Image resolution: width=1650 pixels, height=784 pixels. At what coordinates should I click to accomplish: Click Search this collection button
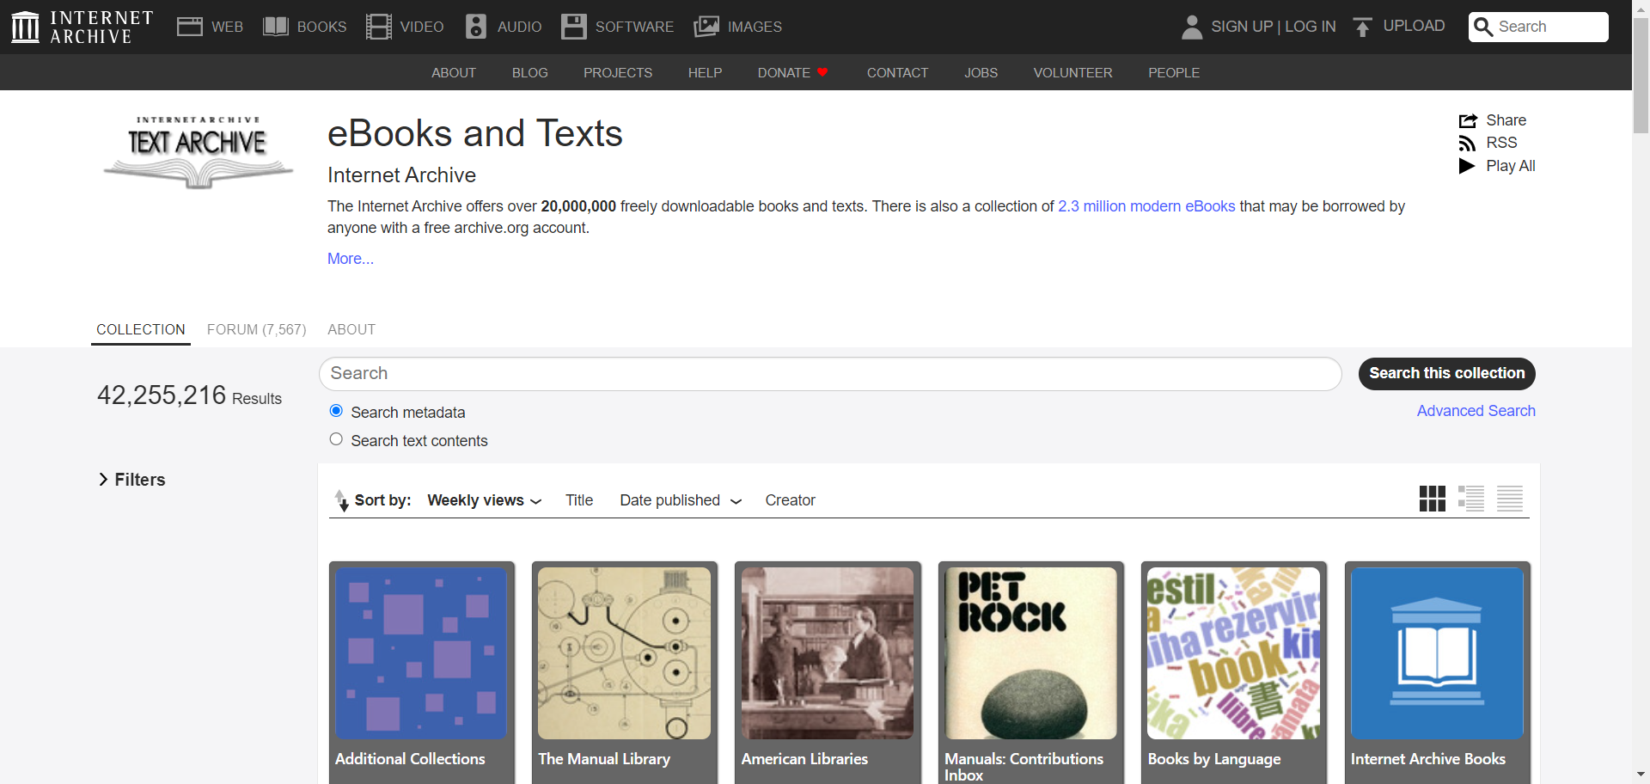(x=1446, y=373)
